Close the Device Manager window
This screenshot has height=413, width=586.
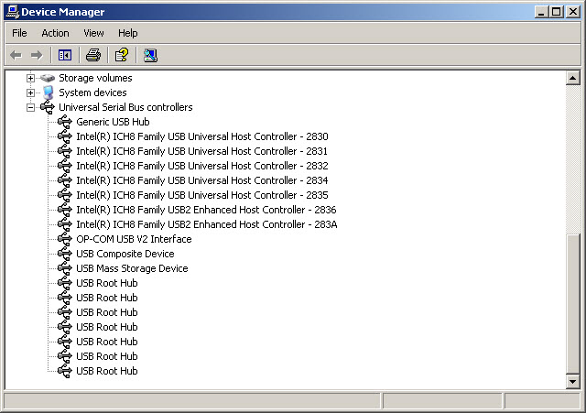tap(572, 12)
